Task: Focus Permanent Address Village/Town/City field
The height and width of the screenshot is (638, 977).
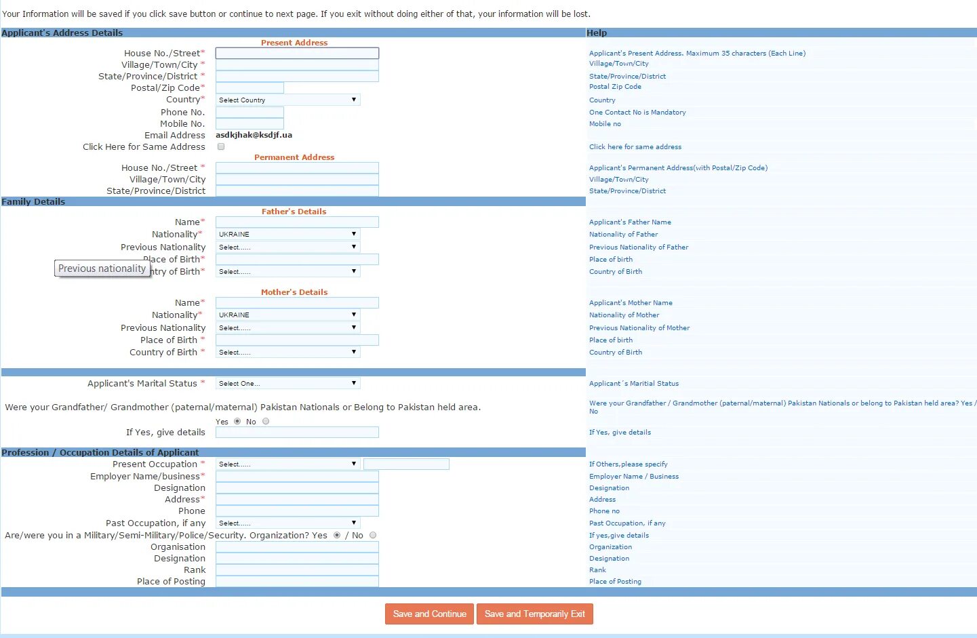Action: pyautogui.click(x=297, y=179)
